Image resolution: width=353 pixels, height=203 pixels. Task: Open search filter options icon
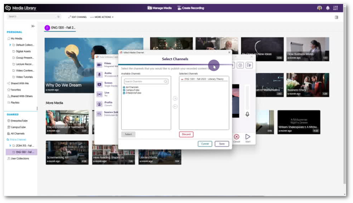tap(58, 17)
